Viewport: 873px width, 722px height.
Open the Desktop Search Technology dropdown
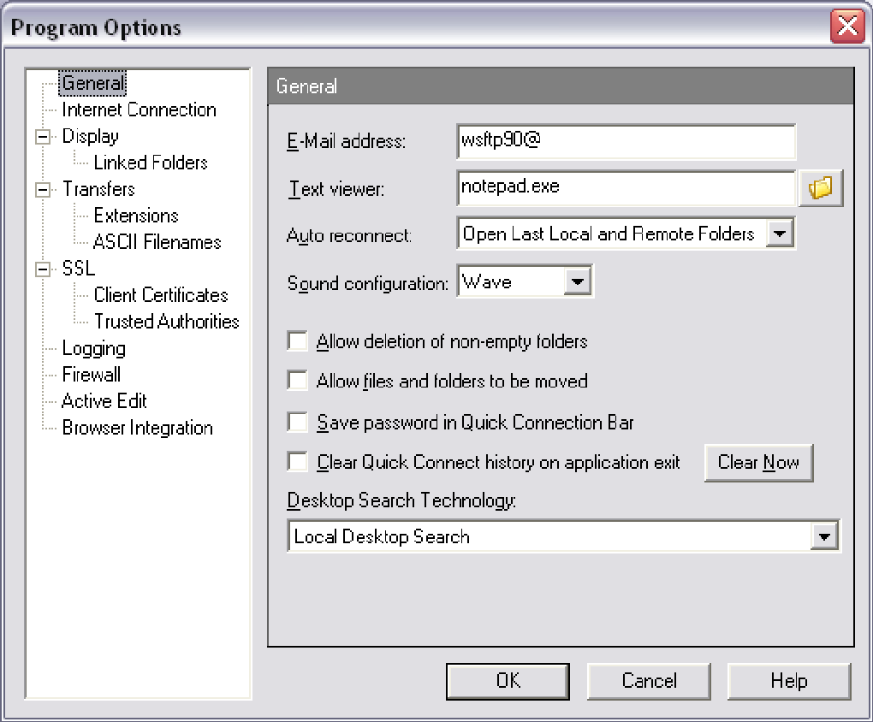click(x=824, y=536)
